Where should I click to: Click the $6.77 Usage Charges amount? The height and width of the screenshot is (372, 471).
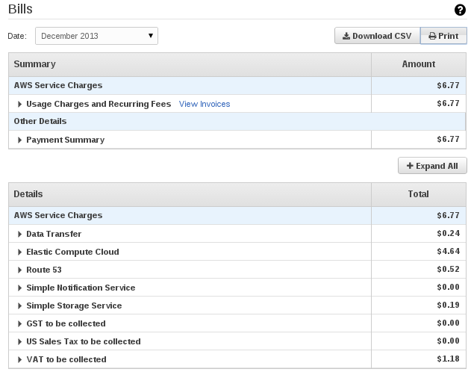448,103
